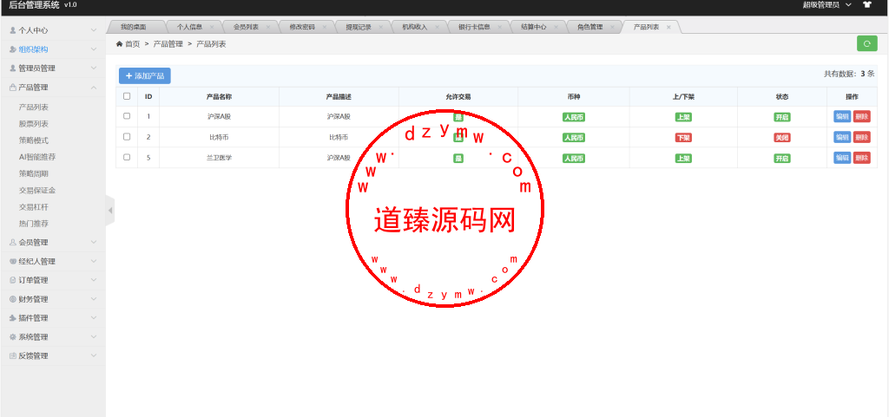
Task: Click the 插件管理 icon
Action: click(x=13, y=318)
